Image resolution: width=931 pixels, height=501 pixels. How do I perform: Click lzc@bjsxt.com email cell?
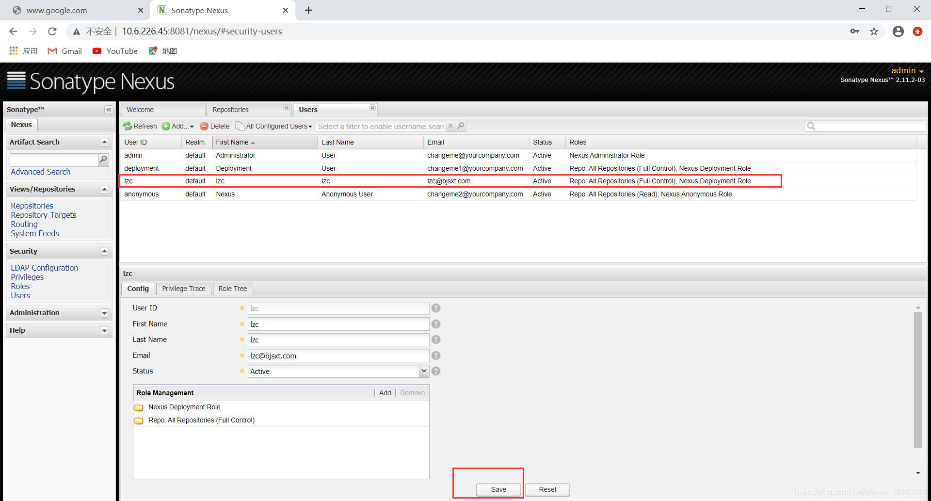[x=449, y=181]
